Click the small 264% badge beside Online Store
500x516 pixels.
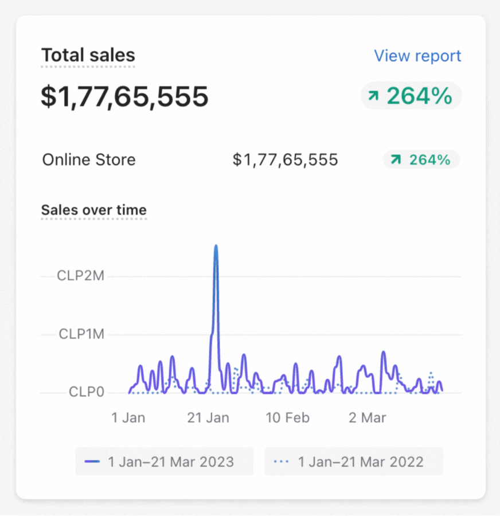[421, 159]
